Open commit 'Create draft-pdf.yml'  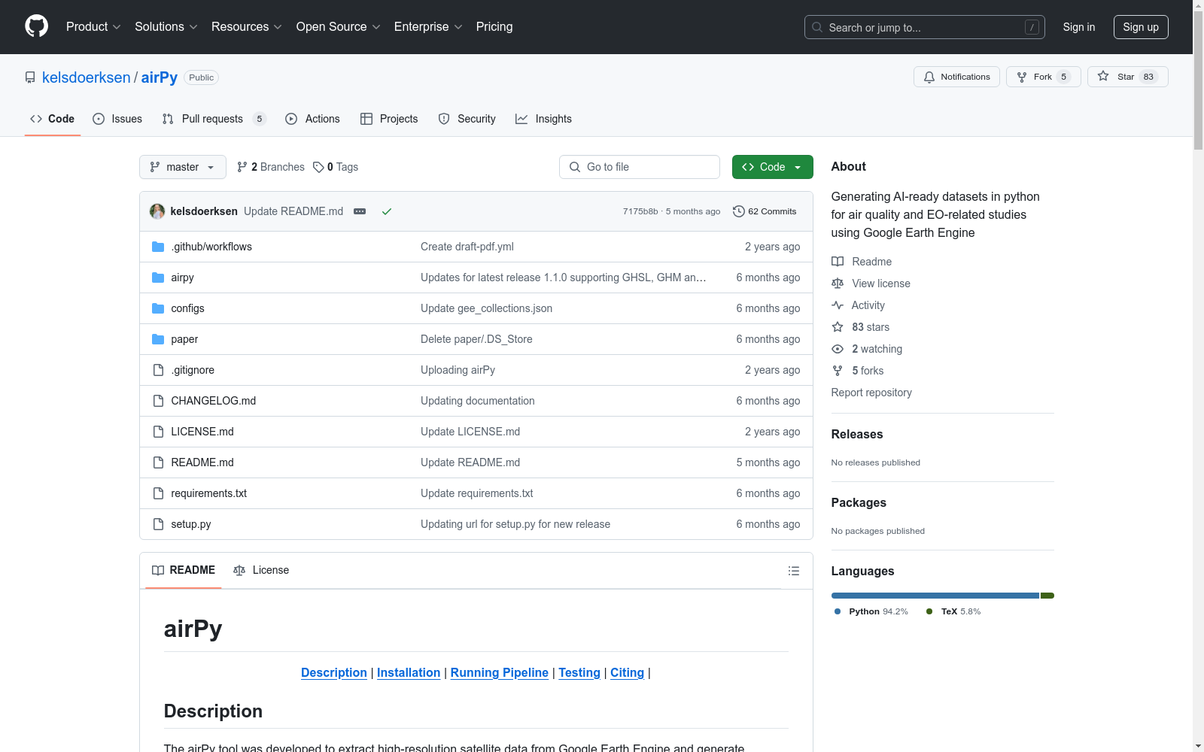[467, 247]
